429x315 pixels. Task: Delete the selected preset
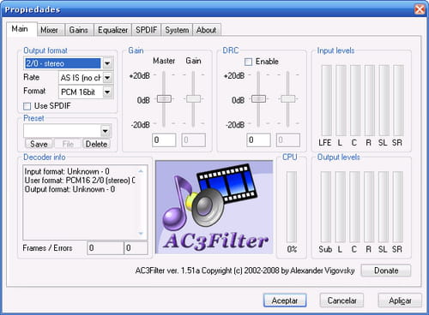(x=96, y=144)
